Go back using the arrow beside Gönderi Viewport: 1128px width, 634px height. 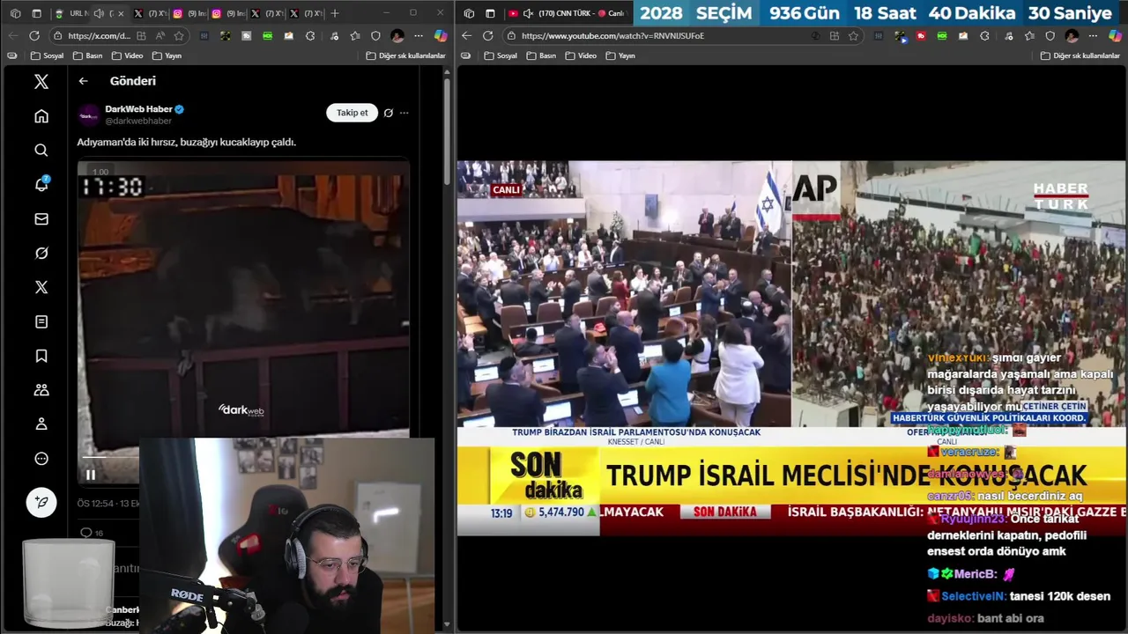click(x=83, y=81)
